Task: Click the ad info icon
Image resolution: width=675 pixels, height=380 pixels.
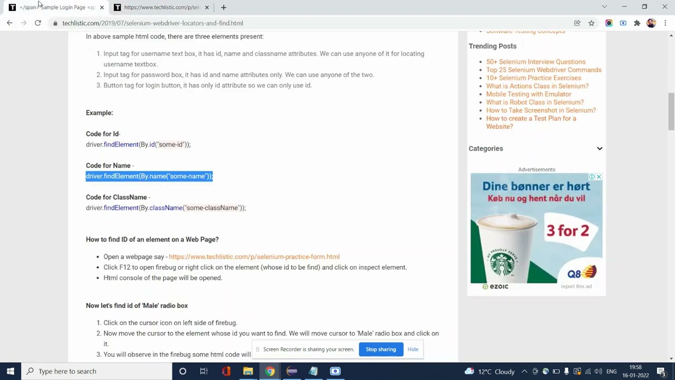Action: 592,177
